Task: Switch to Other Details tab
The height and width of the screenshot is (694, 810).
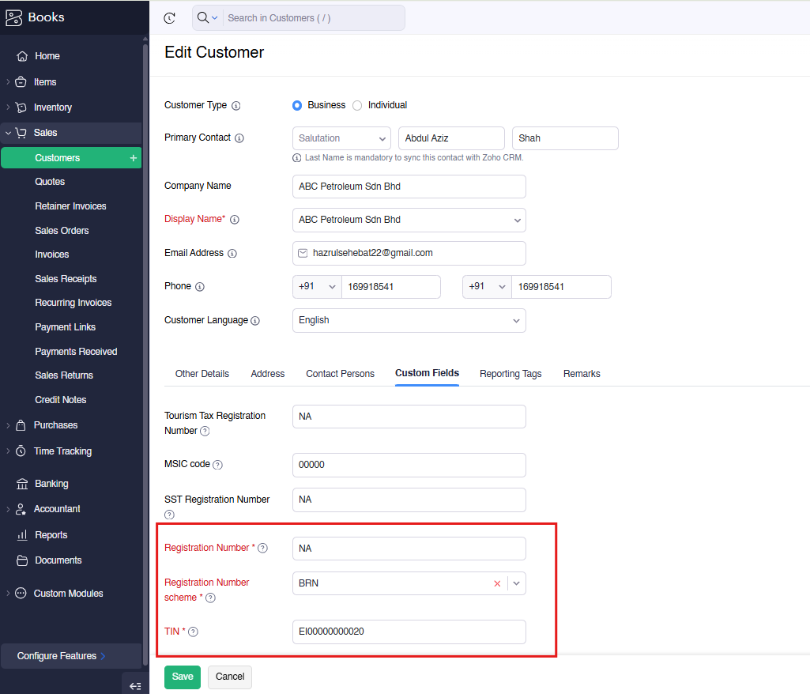Action: tap(202, 374)
